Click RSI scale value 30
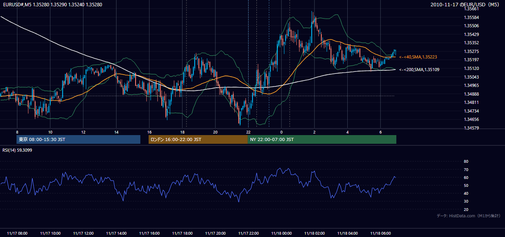 (x=466, y=201)
